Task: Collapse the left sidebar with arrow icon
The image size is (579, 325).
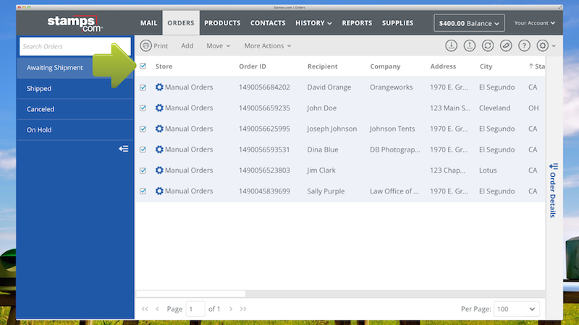Action: tap(124, 149)
